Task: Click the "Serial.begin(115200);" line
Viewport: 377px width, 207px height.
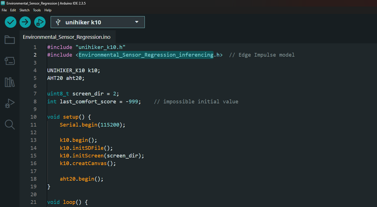Action: point(92,125)
